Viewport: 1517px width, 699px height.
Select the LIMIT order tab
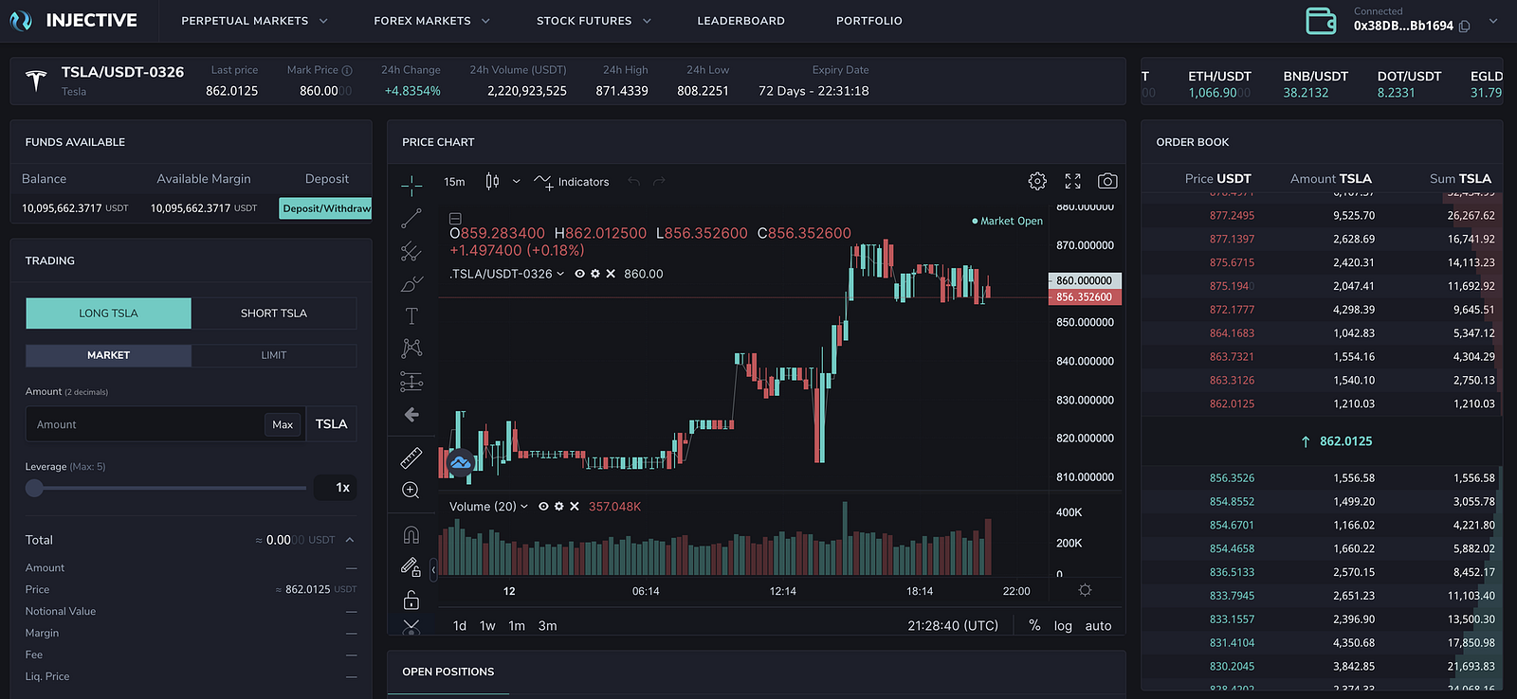click(x=274, y=355)
